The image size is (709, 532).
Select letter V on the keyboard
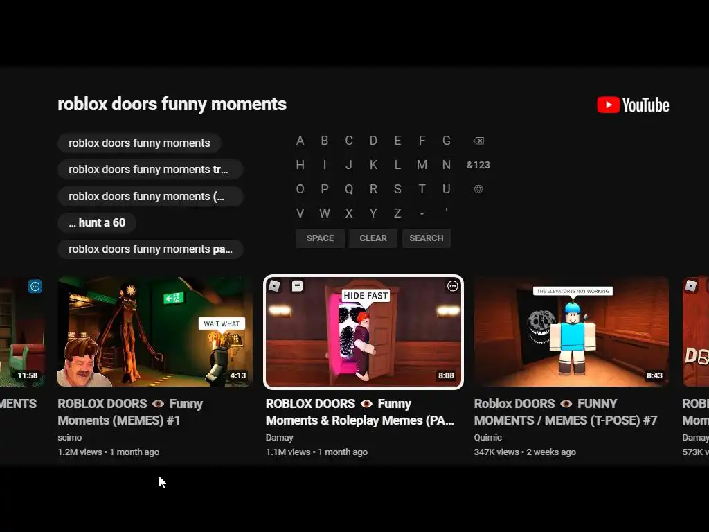pyautogui.click(x=300, y=213)
